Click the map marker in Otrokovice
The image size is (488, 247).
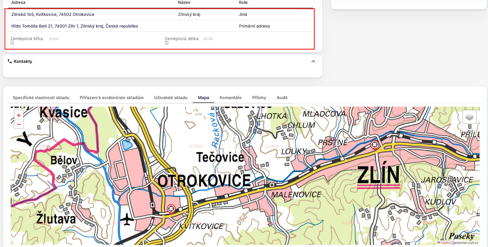171,209
